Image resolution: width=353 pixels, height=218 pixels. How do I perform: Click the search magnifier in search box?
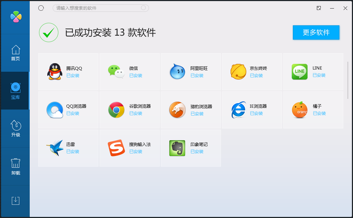144,8
